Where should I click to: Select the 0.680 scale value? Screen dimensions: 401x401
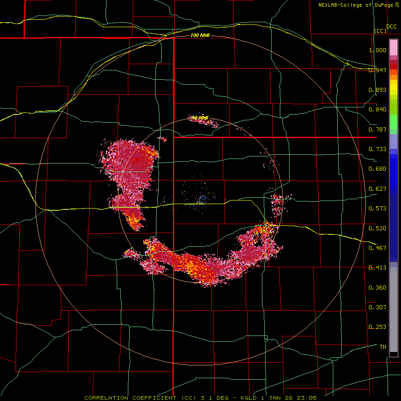pos(377,169)
